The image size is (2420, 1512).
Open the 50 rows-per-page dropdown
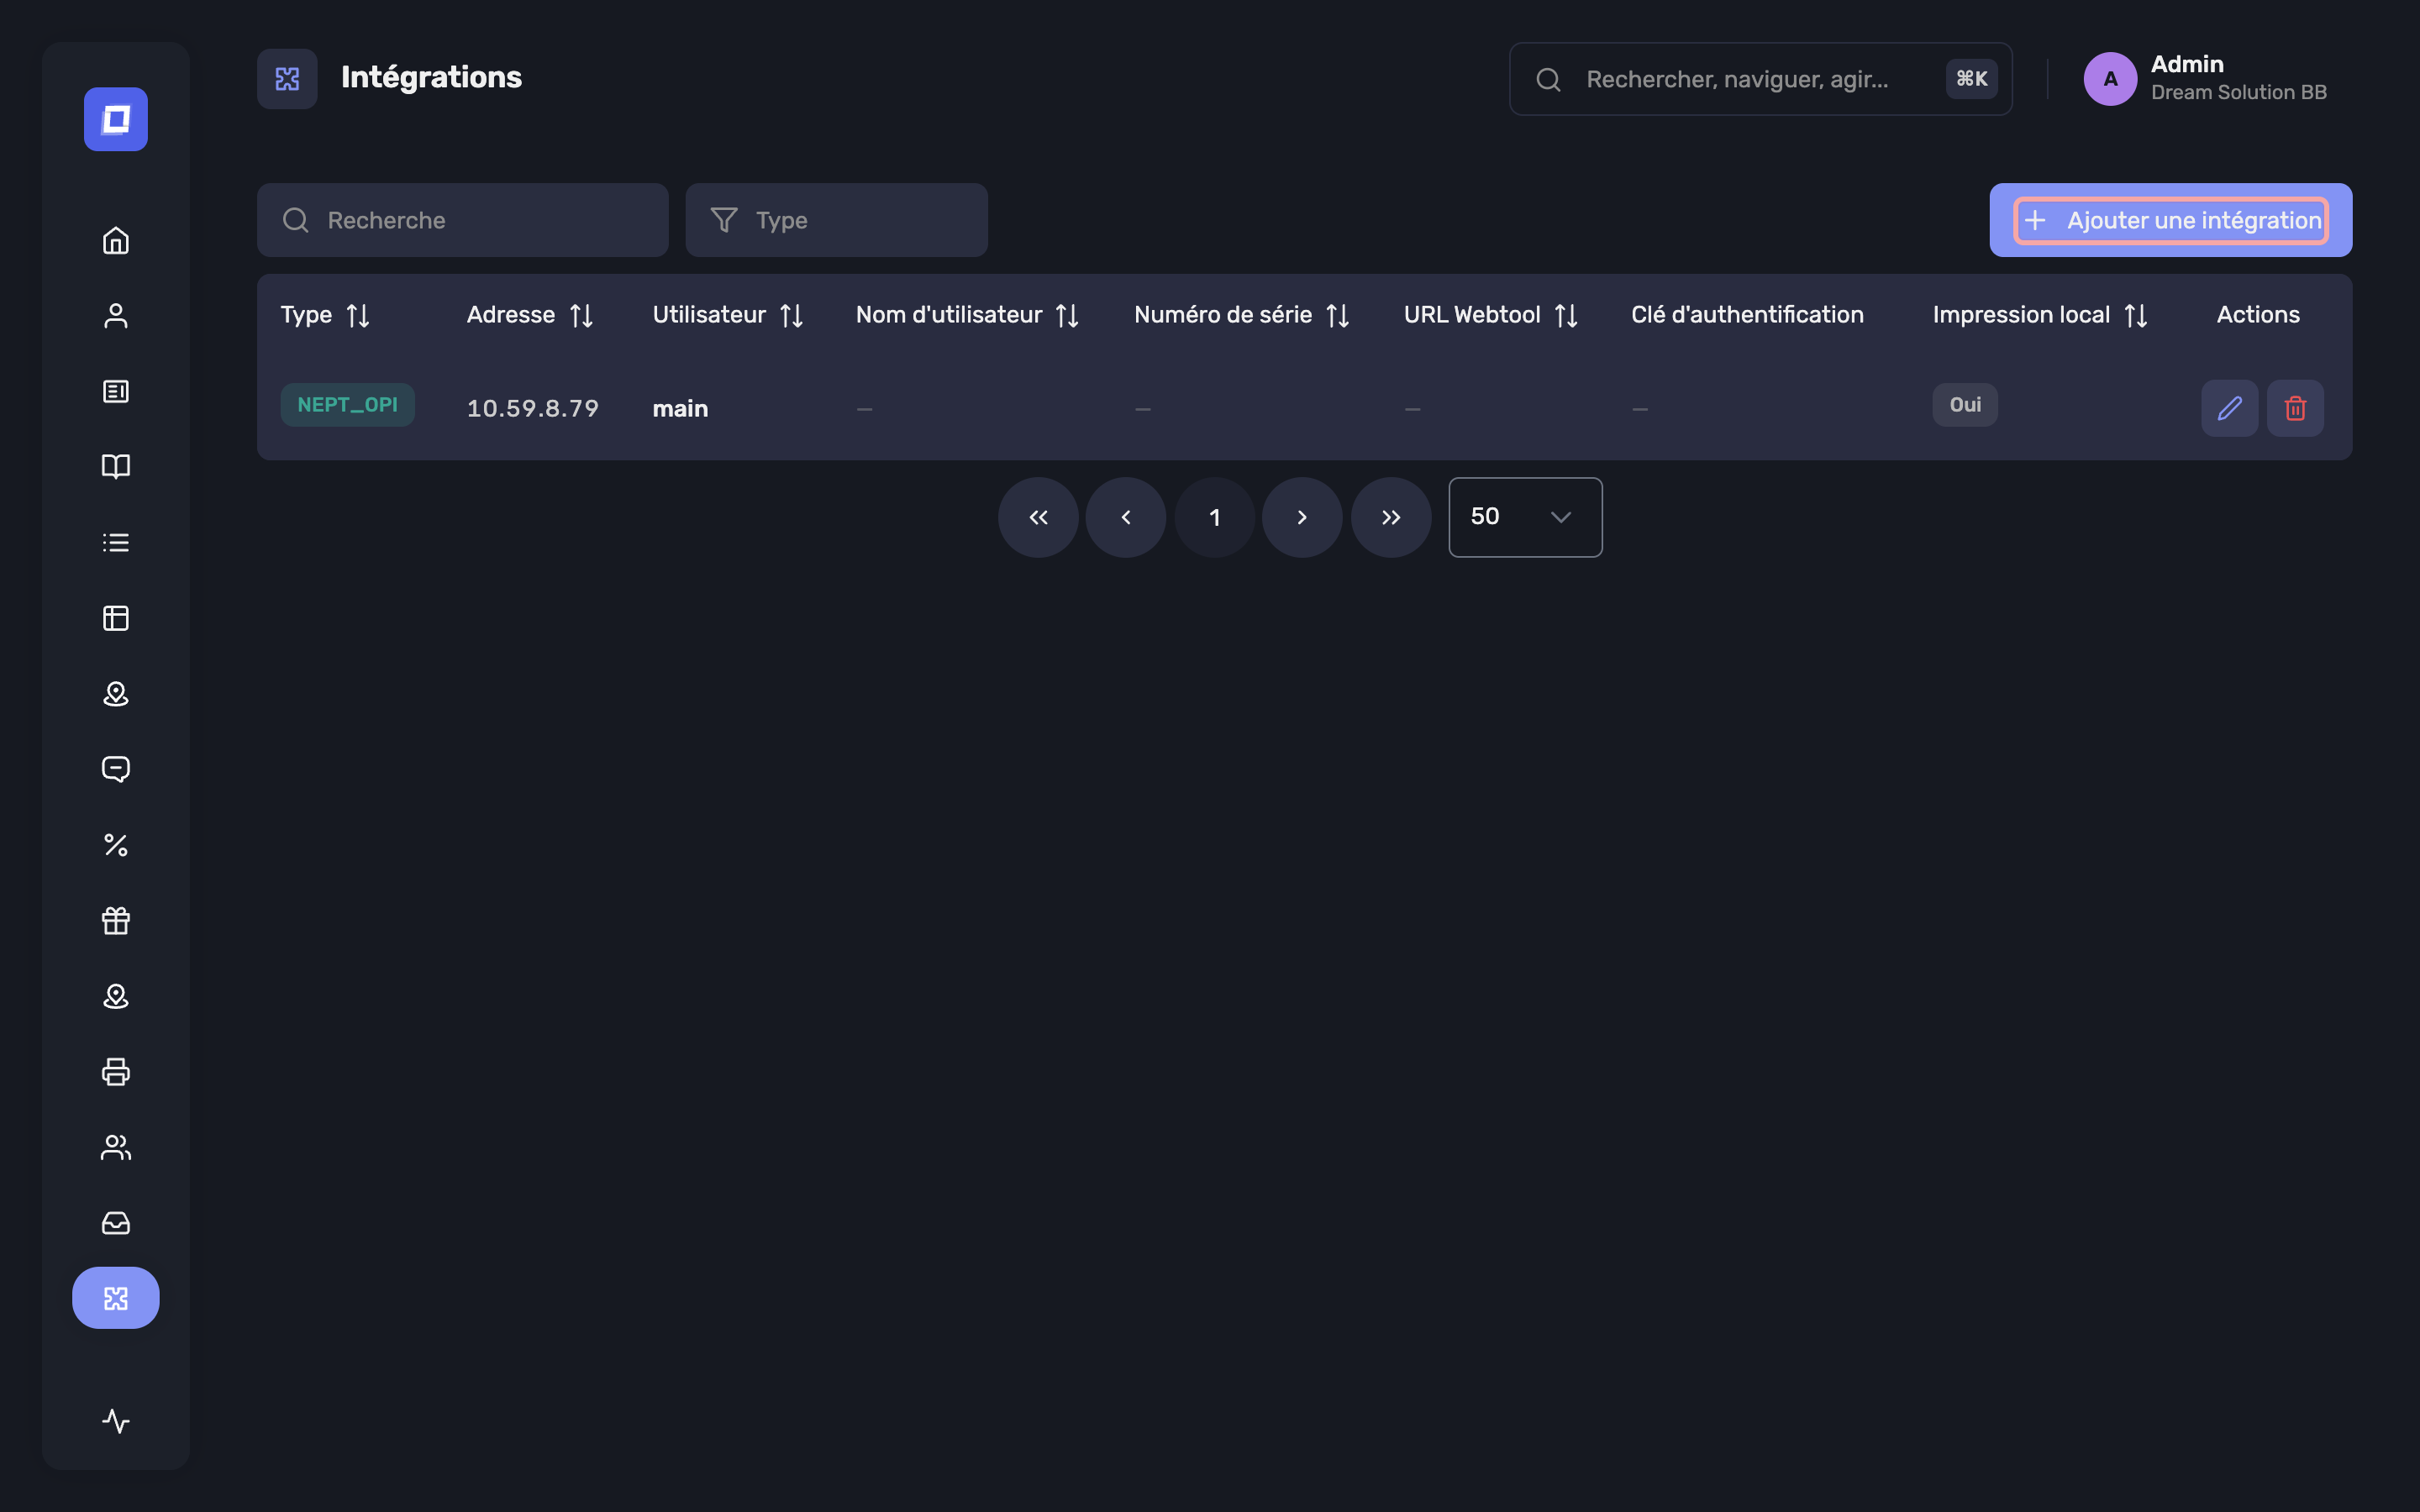coord(1525,517)
